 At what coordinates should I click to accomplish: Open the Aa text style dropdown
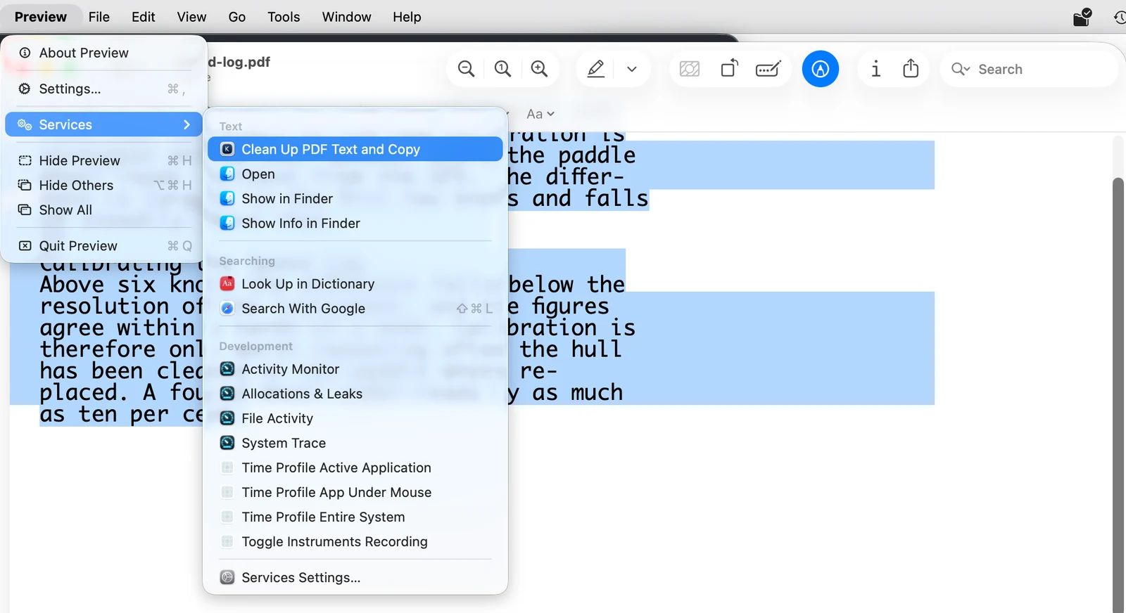(x=540, y=114)
